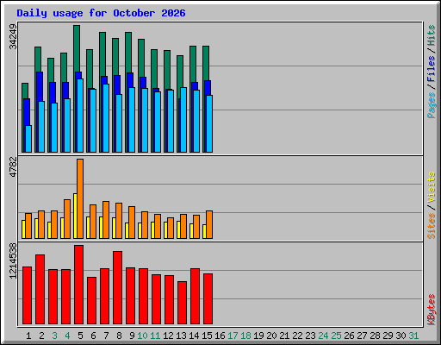Click day label 1 on the x-axis
The height and width of the screenshot is (345, 441).
click(28, 336)
